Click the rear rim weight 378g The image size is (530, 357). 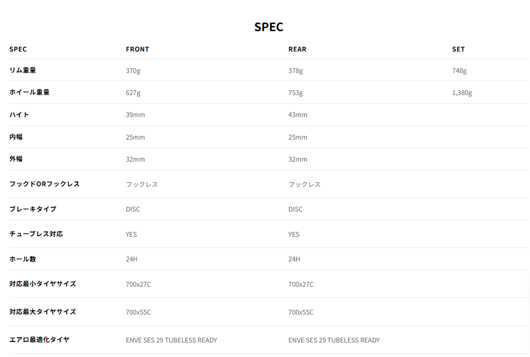click(295, 71)
